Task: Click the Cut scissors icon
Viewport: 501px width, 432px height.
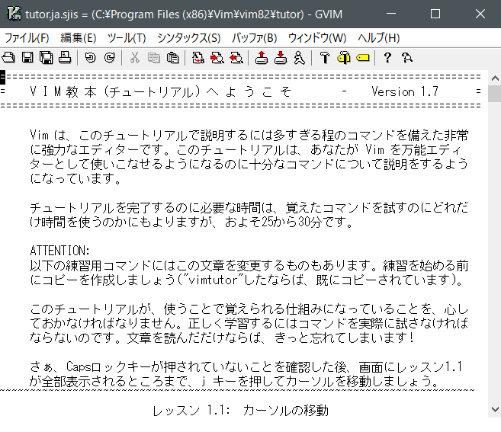Action: click(135, 58)
